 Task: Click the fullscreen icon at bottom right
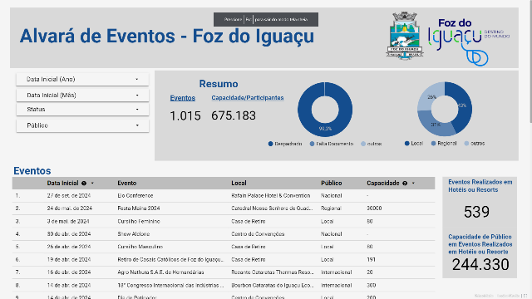[525, 296]
